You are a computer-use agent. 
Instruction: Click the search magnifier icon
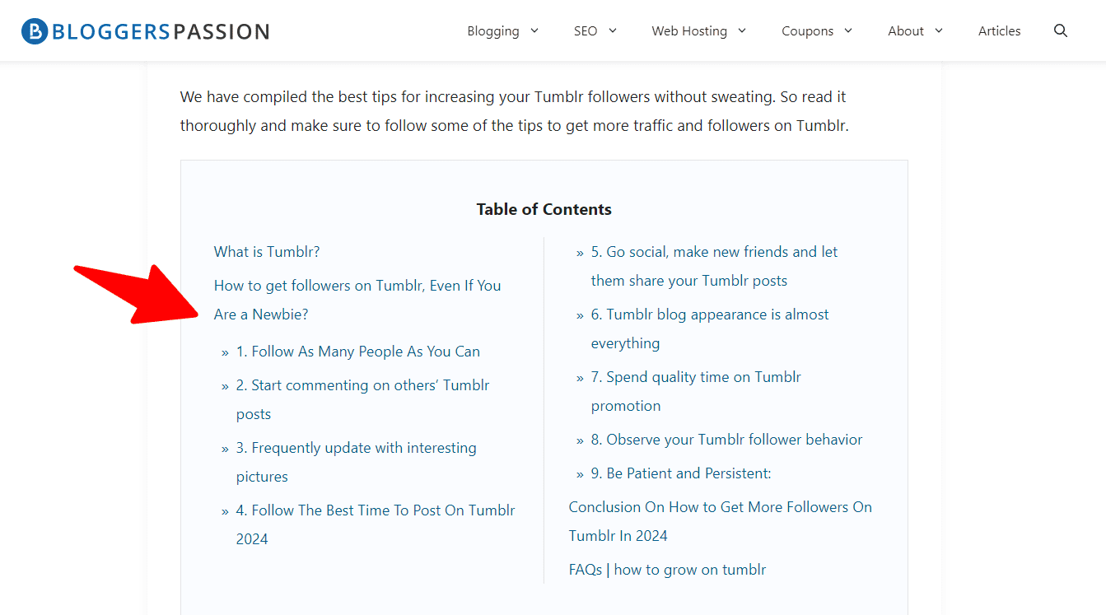coord(1061,31)
